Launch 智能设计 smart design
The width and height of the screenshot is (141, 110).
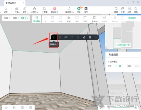tap(55, 10)
